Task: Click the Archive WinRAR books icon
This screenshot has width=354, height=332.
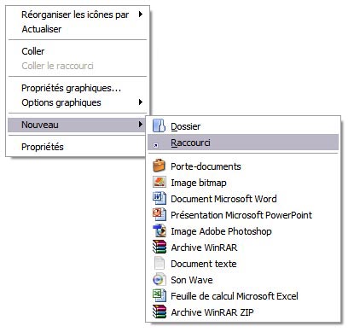Action: click(159, 247)
